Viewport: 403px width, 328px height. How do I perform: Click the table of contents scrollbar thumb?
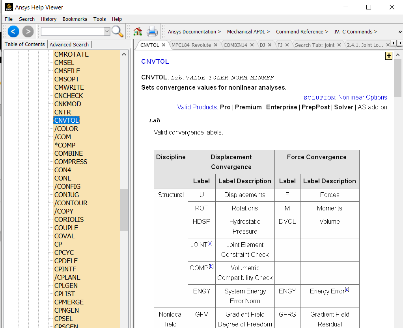pos(124,209)
